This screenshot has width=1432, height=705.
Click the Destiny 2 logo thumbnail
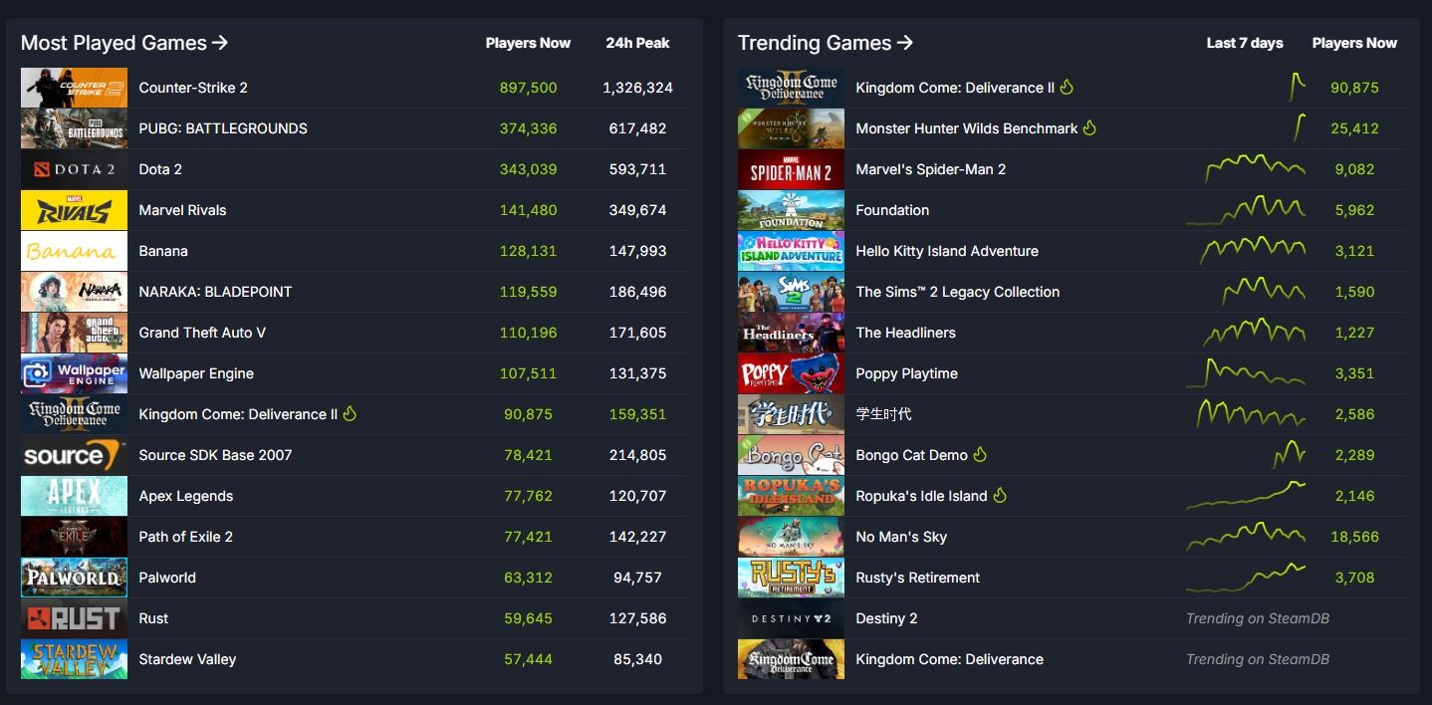coord(791,618)
